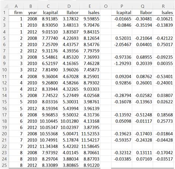
Task: Select cell with value 0.68955
Action: [143, 57]
